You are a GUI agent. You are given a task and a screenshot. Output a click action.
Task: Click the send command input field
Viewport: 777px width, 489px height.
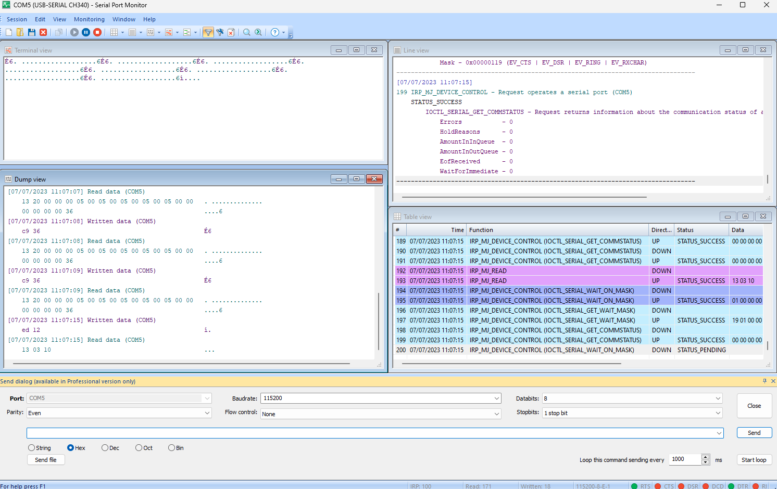[x=370, y=433]
